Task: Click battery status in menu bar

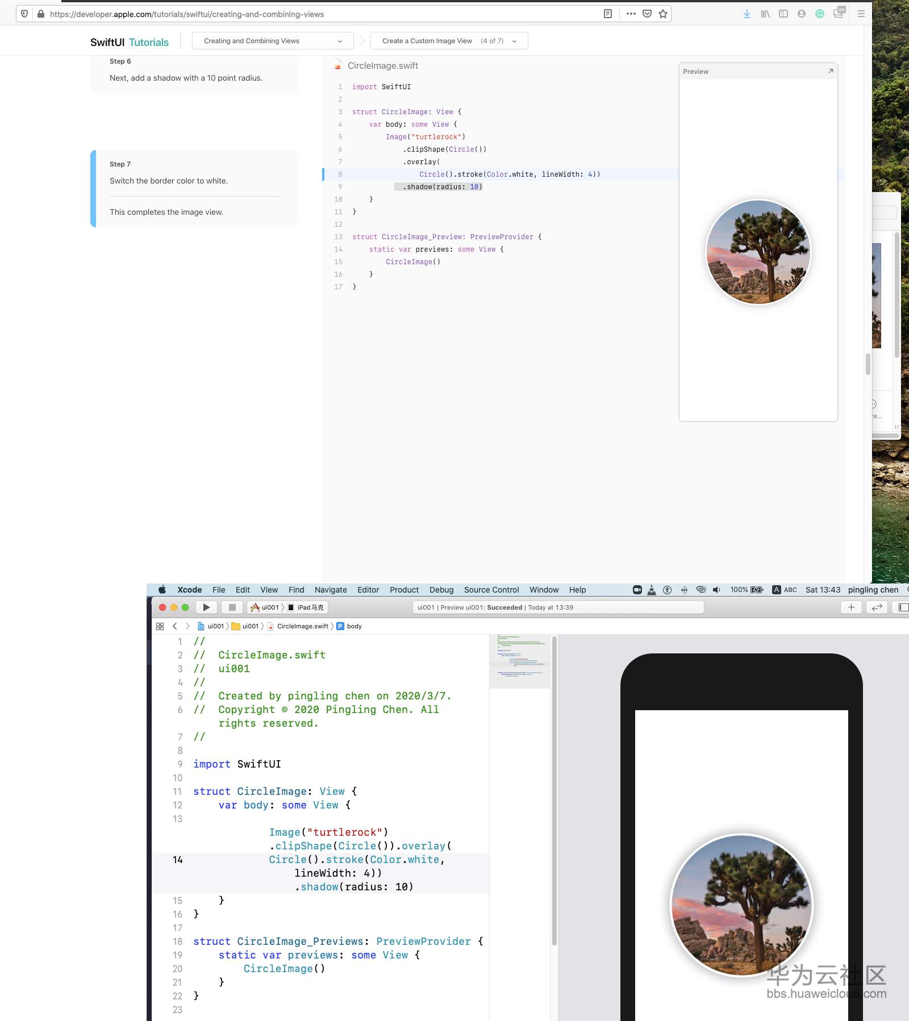Action: point(747,590)
